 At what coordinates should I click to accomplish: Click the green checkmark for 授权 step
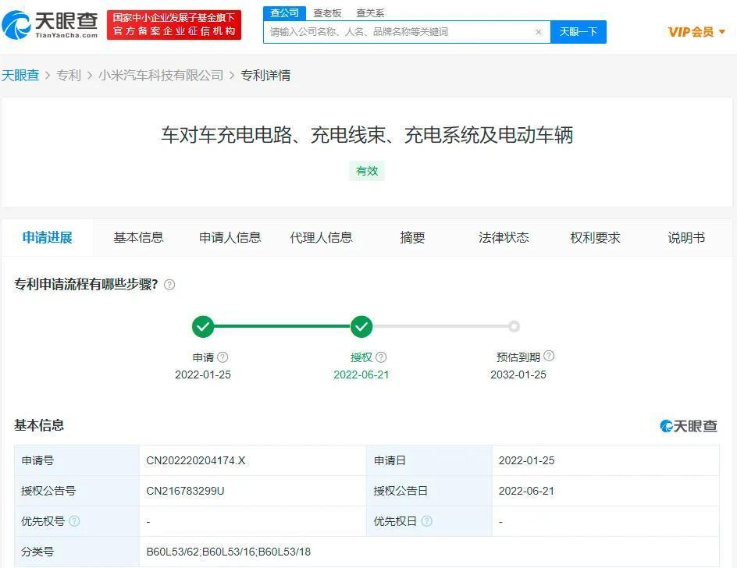tap(361, 326)
